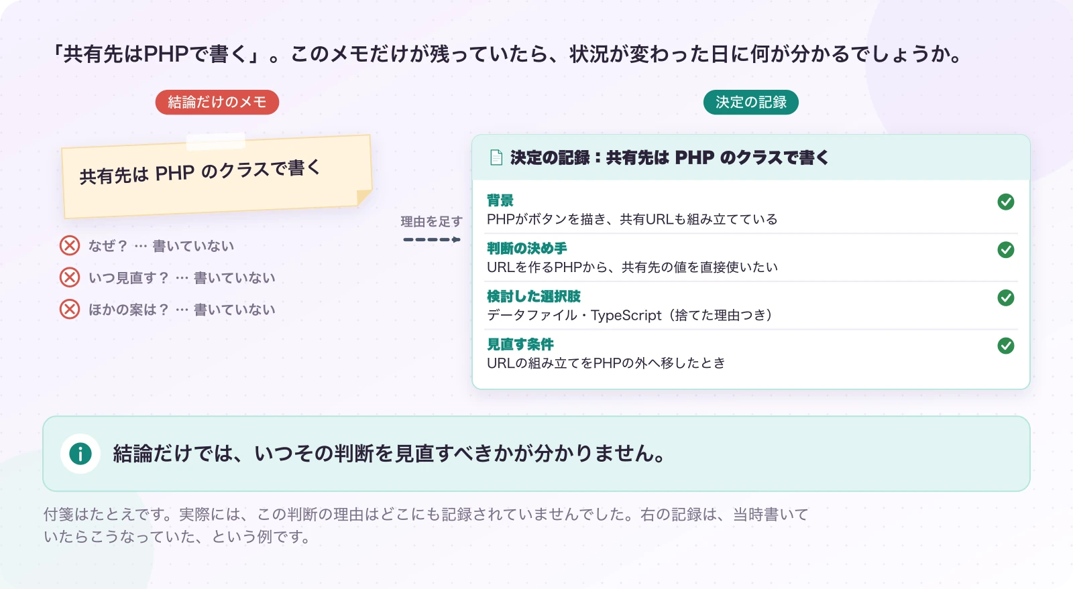Click the green checkmark in the 検討した選択肢 row

click(x=1006, y=298)
